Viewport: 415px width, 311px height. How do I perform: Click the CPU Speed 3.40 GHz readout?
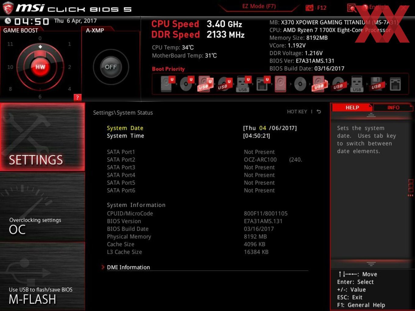(x=197, y=24)
